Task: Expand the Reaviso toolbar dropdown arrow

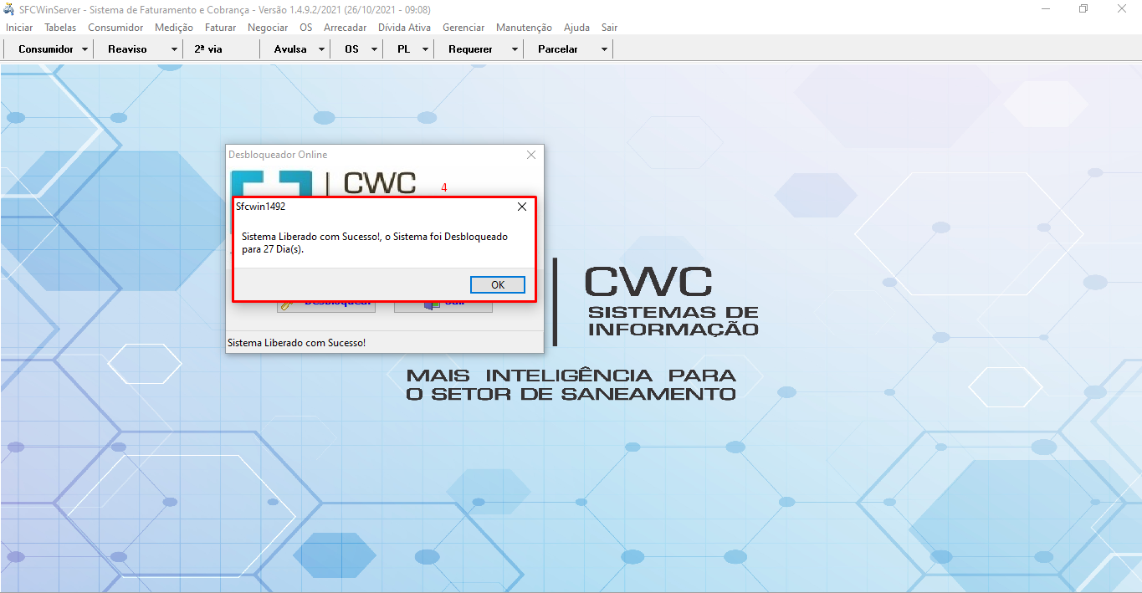Action: (174, 49)
